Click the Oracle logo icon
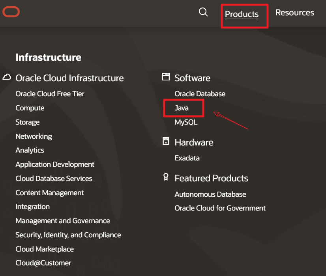 click(11, 12)
